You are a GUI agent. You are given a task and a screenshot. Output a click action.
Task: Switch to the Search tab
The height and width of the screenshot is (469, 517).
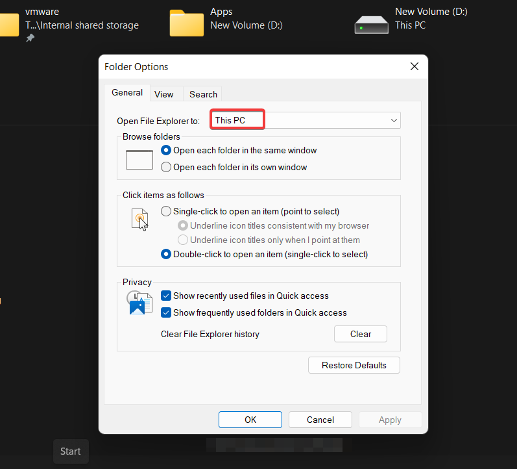(203, 94)
